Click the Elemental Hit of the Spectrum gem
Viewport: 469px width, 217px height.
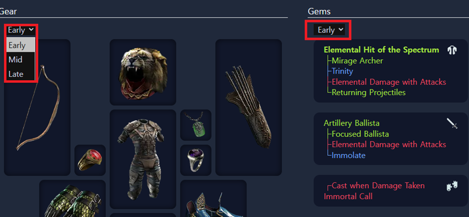coord(381,49)
